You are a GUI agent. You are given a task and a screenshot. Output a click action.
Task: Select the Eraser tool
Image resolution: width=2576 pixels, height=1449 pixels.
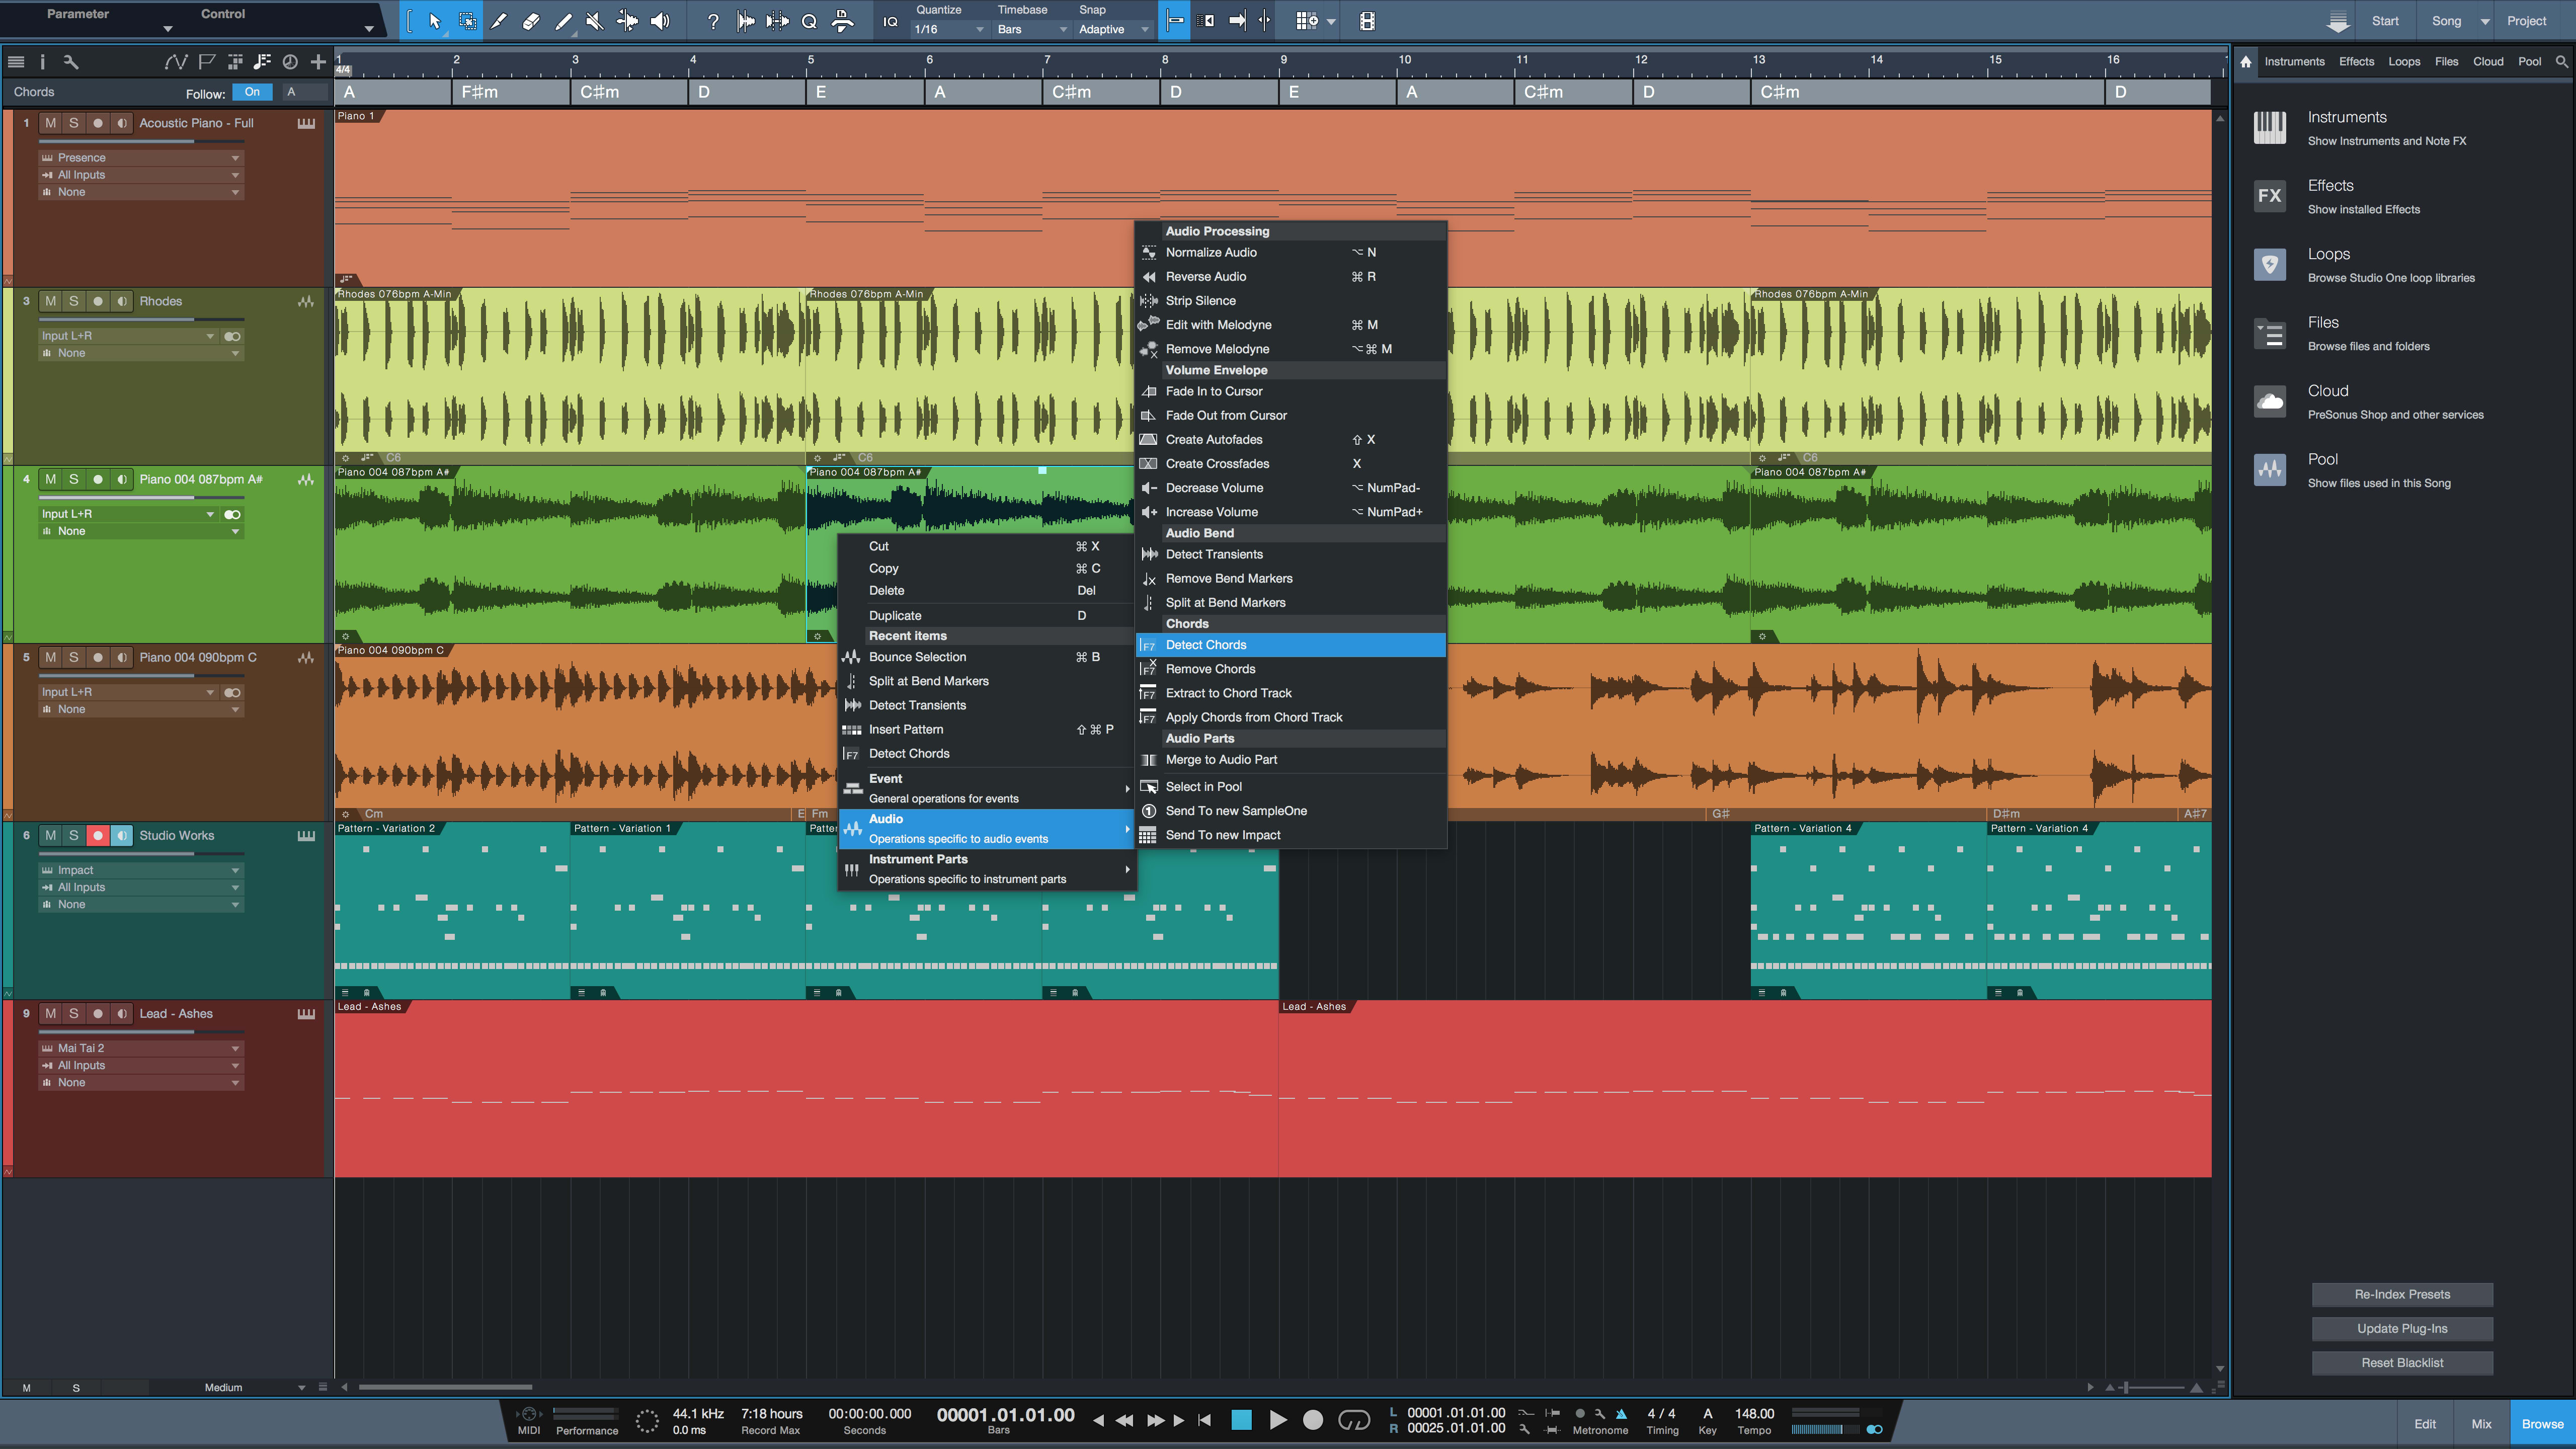(531, 21)
